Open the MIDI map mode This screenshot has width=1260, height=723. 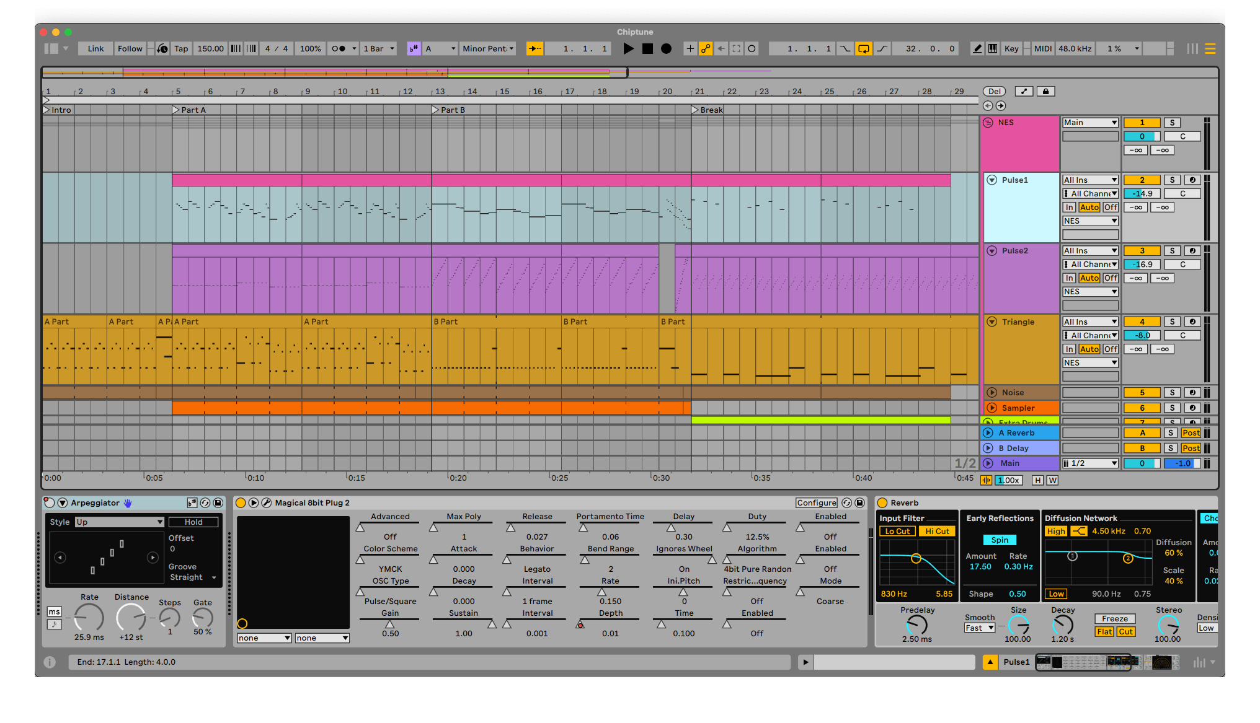[x=1042, y=49]
